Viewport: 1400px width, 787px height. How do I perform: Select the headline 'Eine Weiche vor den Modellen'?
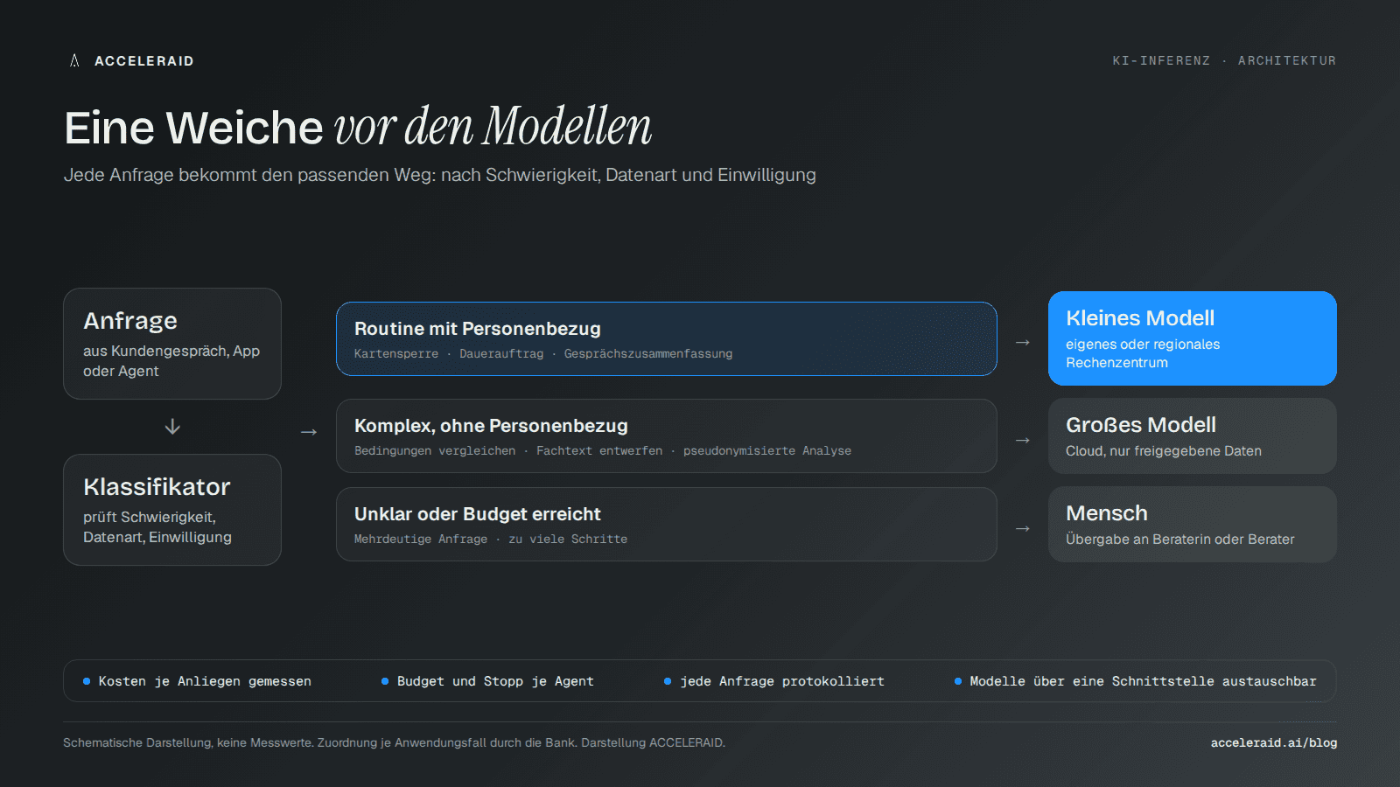click(358, 127)
